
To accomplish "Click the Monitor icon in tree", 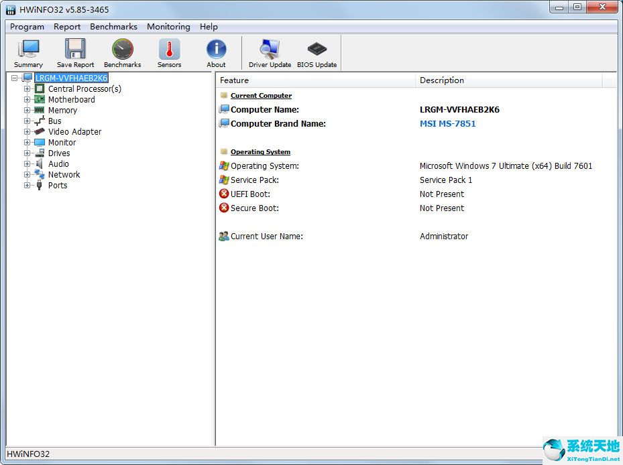I will coord(40,142).
